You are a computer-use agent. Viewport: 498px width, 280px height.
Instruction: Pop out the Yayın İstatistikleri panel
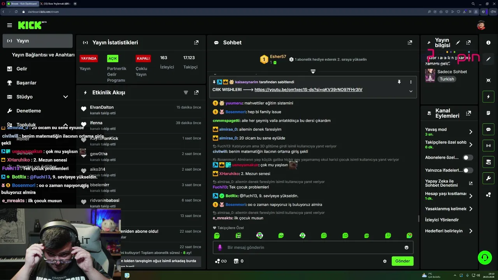(196, 42)
